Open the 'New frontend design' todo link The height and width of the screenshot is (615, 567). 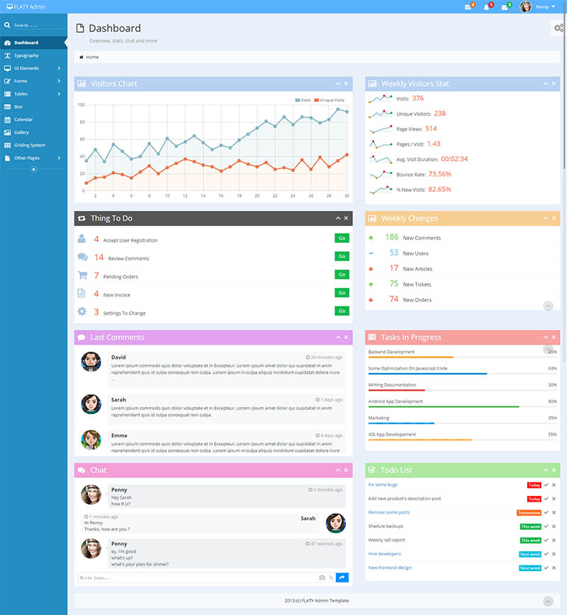pyautogui.click(x=390, y=568)
